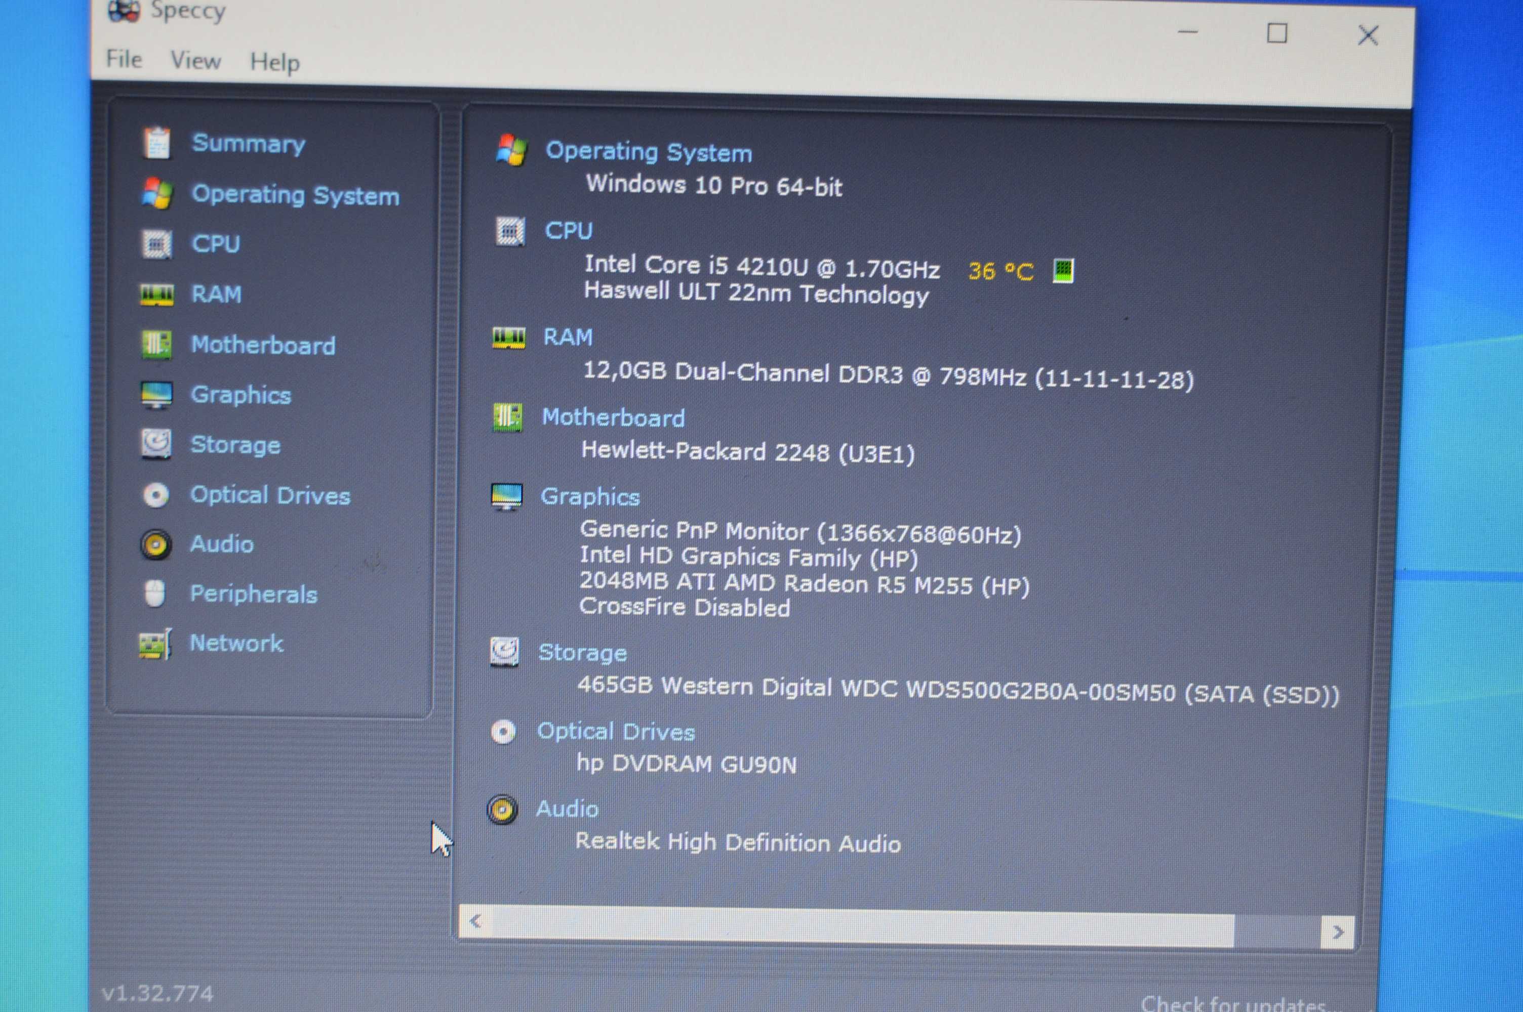Screen dimensions: 1523x1012
Task: Select Summary in the sidebar
Action: pyautogui.click(x=249, y=144)
